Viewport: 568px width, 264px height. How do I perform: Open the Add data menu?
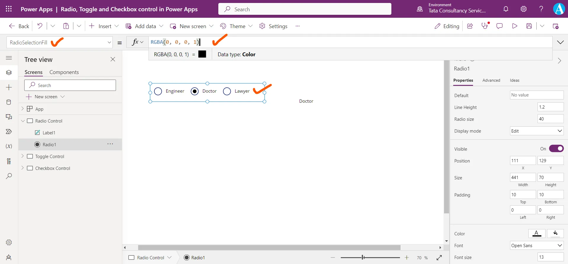(x=144, y=26)
